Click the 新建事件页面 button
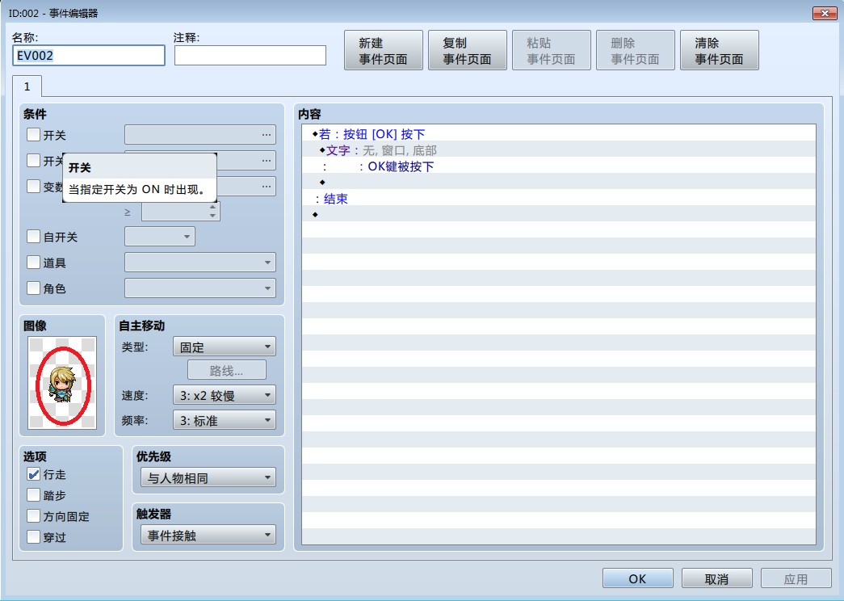Screen dimensions: 844x601 click(384, 50)
